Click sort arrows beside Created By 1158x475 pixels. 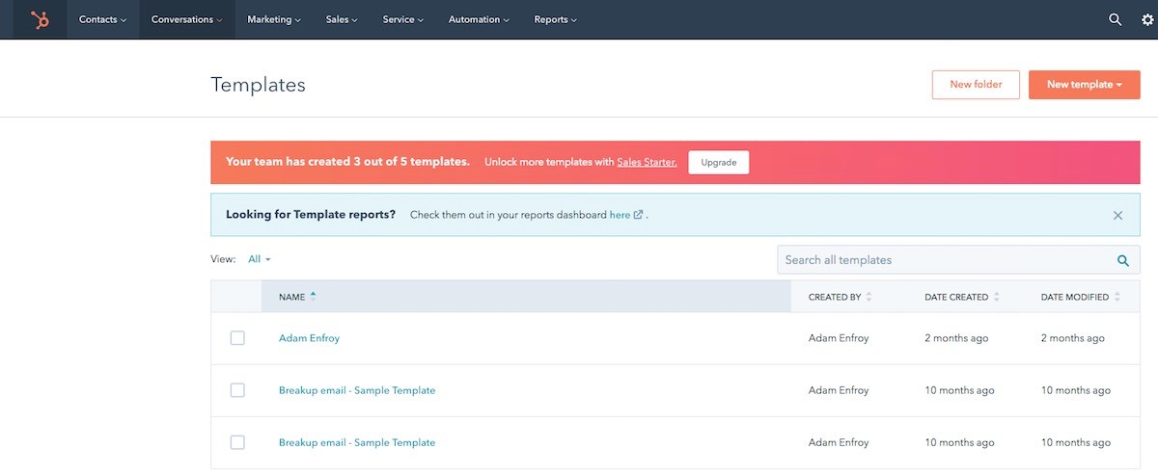[868, 297]
